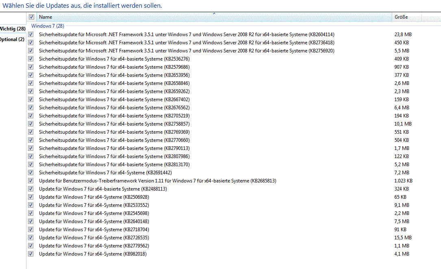The height and width of the screenshot is (269, 441).
Task: Toggle checkbox for update KB2545698
Action: coord(31,213)
